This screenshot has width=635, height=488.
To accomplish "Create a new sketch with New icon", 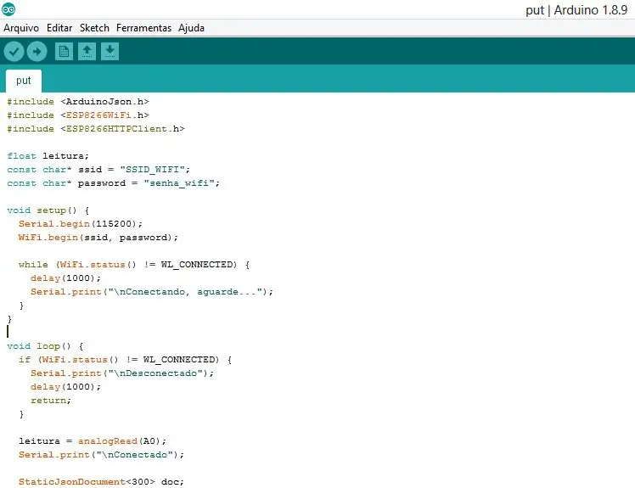I will (x=64, y=52).
